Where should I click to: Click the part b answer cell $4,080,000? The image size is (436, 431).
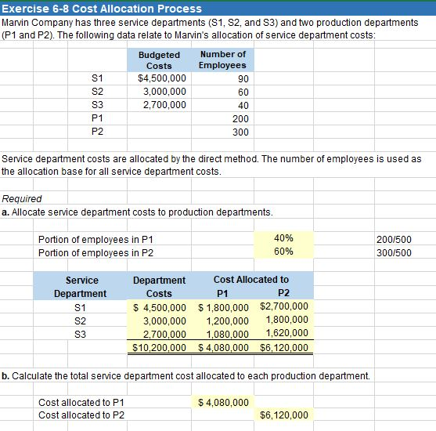point(223,402)
